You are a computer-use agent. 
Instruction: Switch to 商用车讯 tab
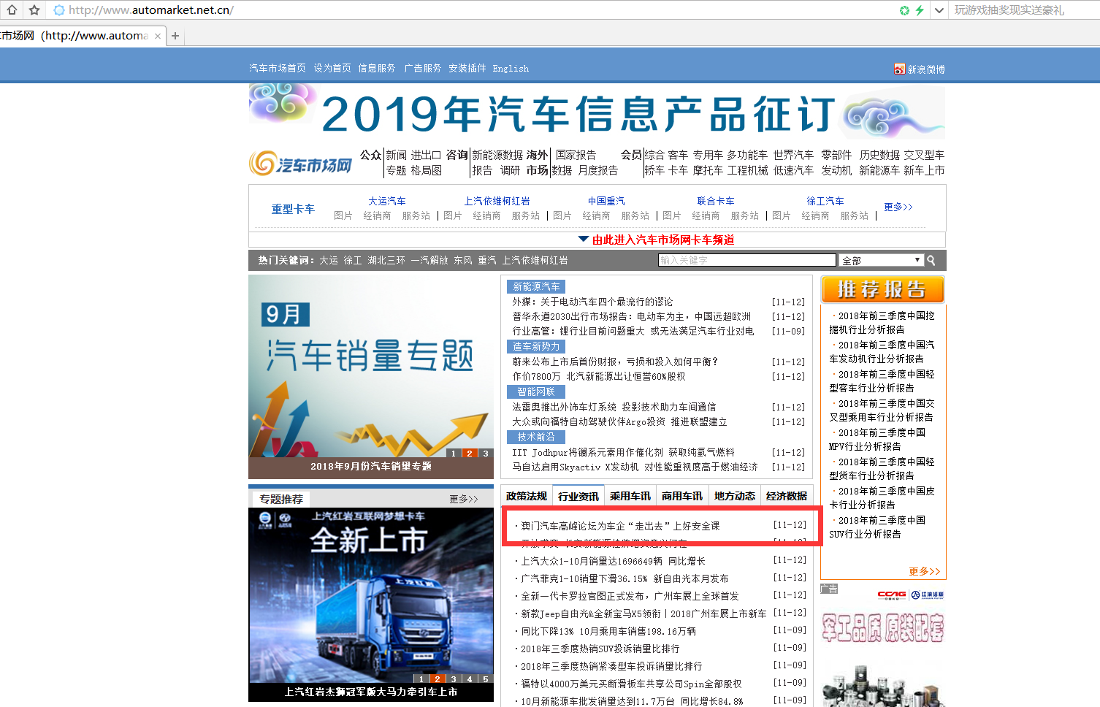click(x=682, y=496)
